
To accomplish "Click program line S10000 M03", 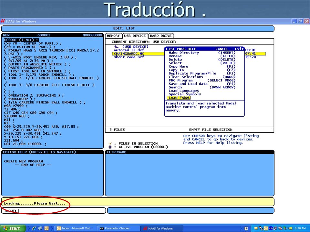I will click(16, 116).
